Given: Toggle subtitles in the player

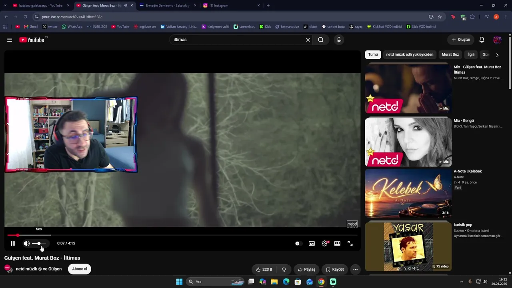Looking at the screenshot, I should click(312, 243).
